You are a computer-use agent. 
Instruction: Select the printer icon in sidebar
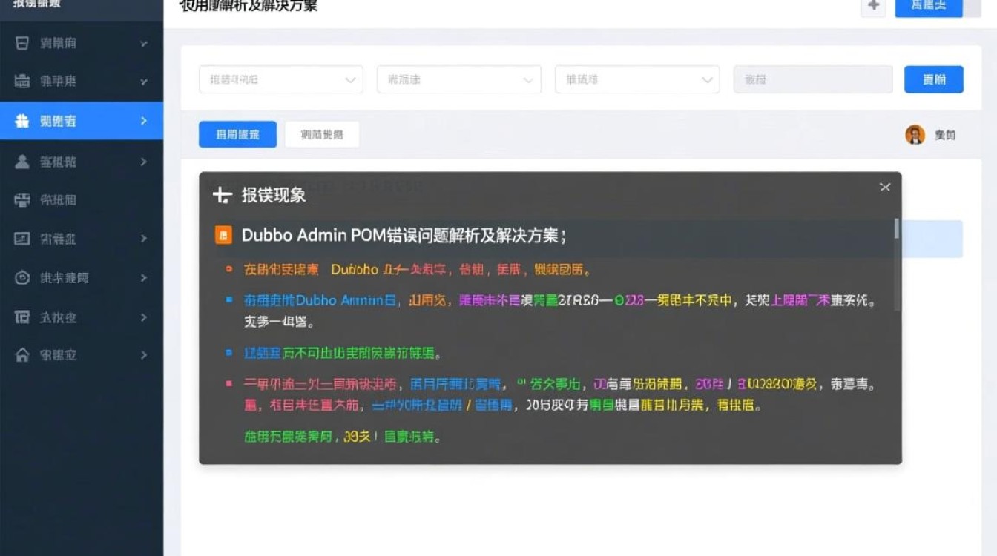tap(22, 200)
